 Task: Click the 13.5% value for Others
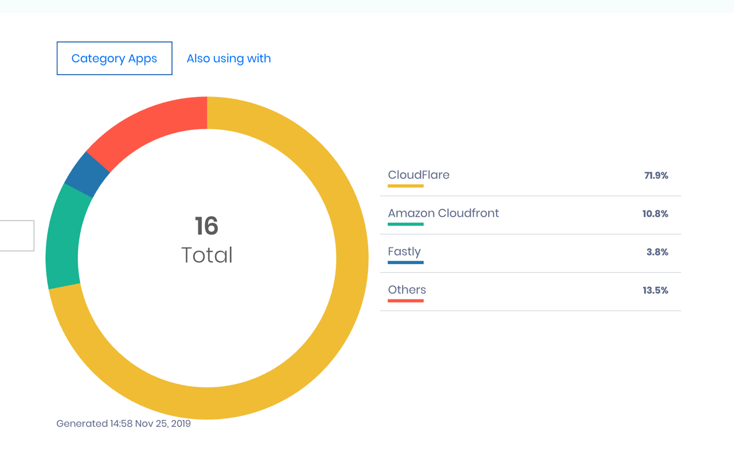[655, 290]
